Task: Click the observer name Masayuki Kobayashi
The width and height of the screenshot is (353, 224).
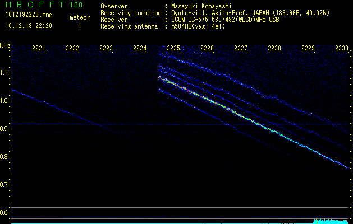Action: pos(201,6)
